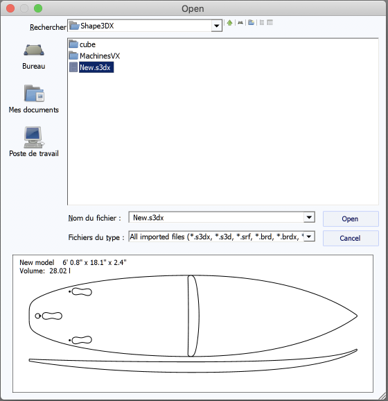Click the green zoom window button

click(38, 8)
